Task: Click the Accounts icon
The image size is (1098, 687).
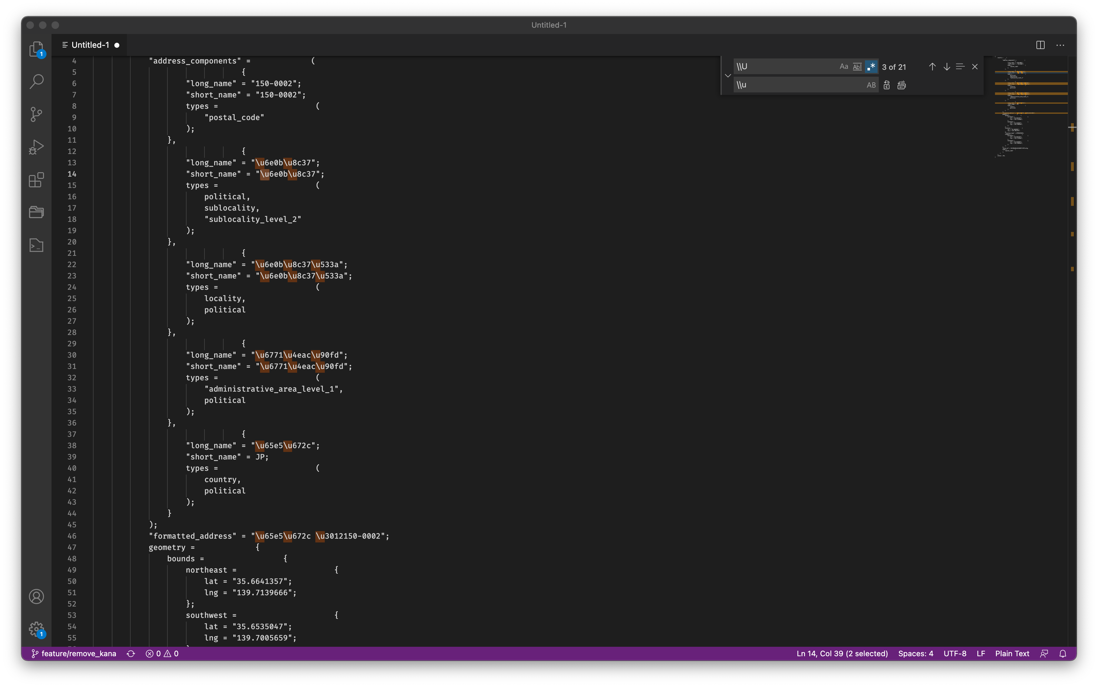Action: tap(36, 596)
